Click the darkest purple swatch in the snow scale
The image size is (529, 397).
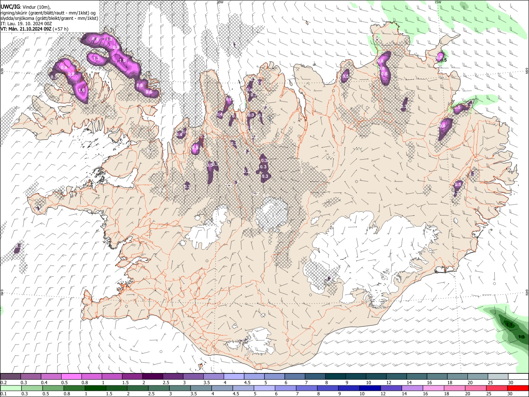pyautogui.click(x=153, y=376)
